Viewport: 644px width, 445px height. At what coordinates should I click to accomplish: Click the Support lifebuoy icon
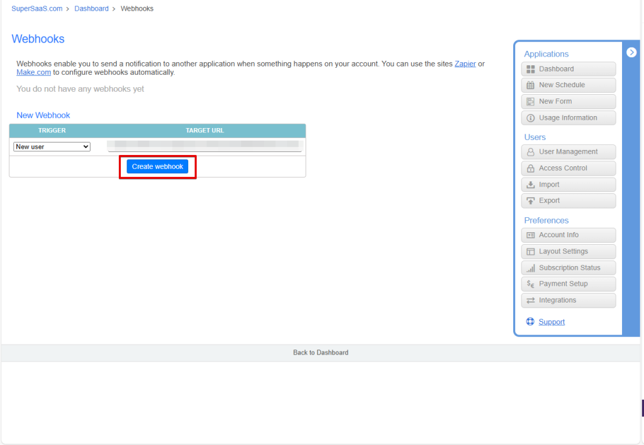530,322
